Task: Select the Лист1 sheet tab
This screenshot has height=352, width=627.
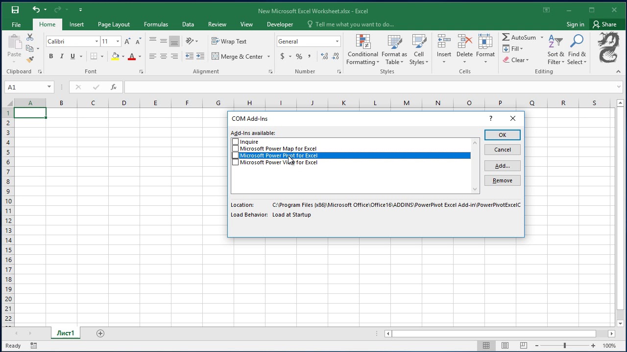Action: [66, 333]
